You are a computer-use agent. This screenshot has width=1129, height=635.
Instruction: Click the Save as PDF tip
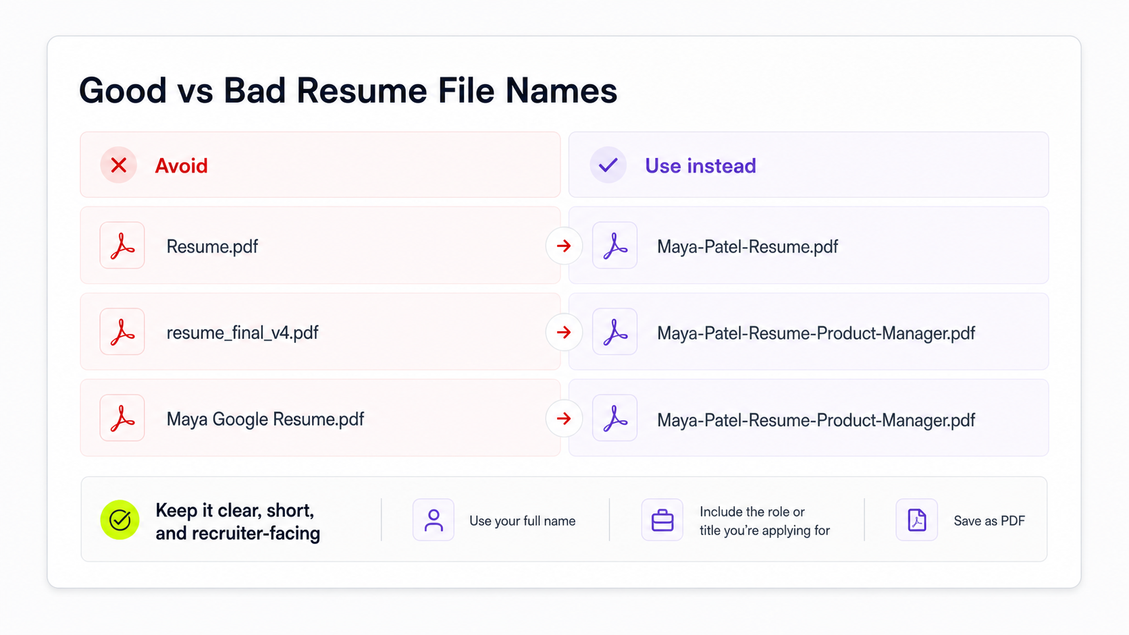click(x=989, y=521)
